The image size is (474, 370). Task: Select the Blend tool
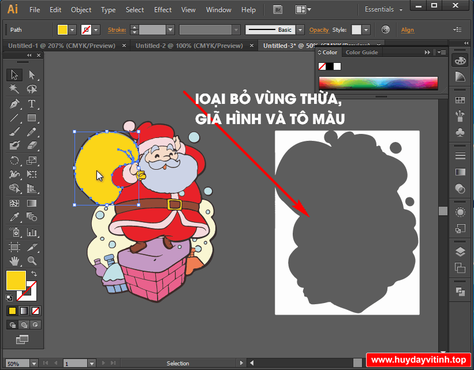pos(32,216)
